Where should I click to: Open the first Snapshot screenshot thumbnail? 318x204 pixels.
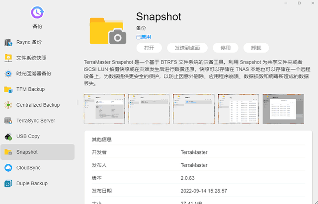pyautogui.click(x=104, y=109)
